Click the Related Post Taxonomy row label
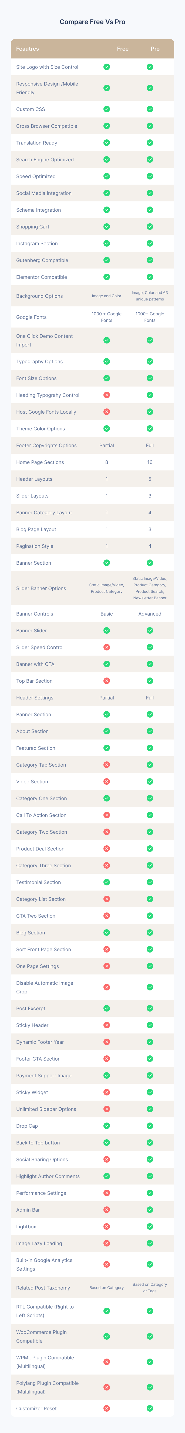 click(43, 1288)
